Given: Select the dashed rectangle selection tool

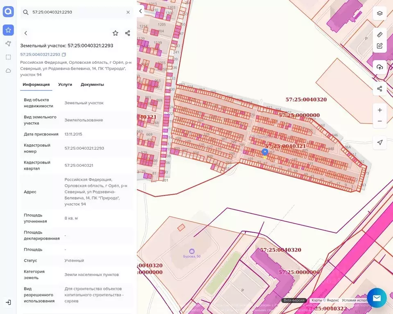Looking at the screenshot, I should [8, 57].
